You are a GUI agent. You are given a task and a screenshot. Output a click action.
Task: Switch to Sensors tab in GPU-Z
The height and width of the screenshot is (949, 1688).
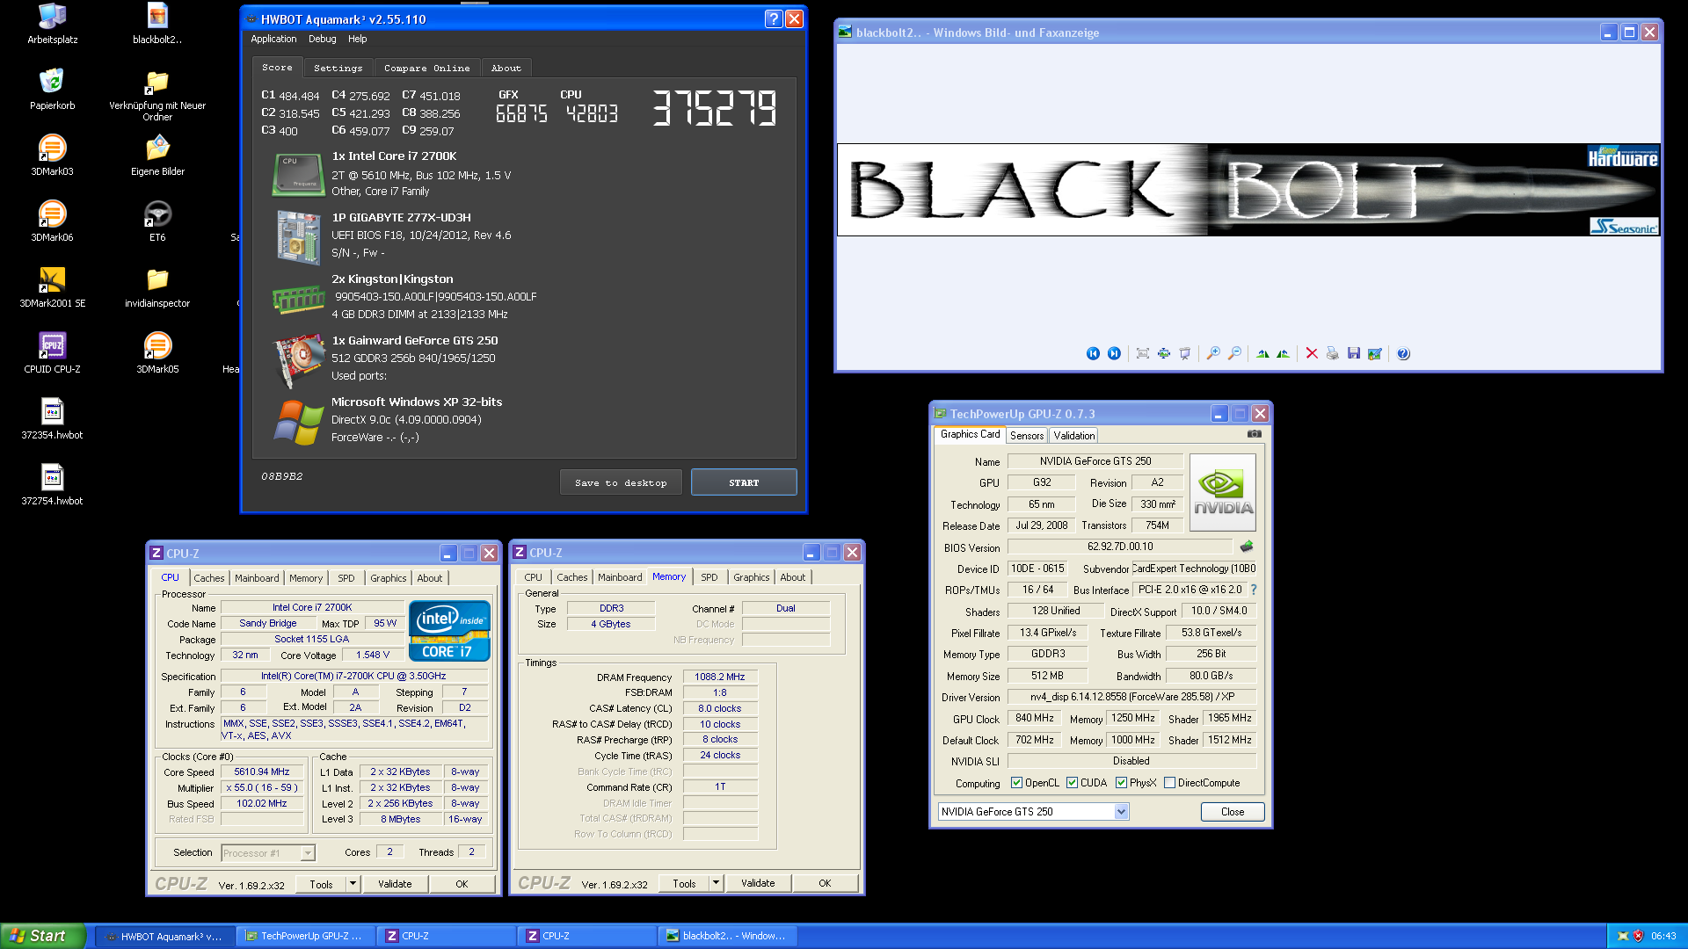(1026, 435)
